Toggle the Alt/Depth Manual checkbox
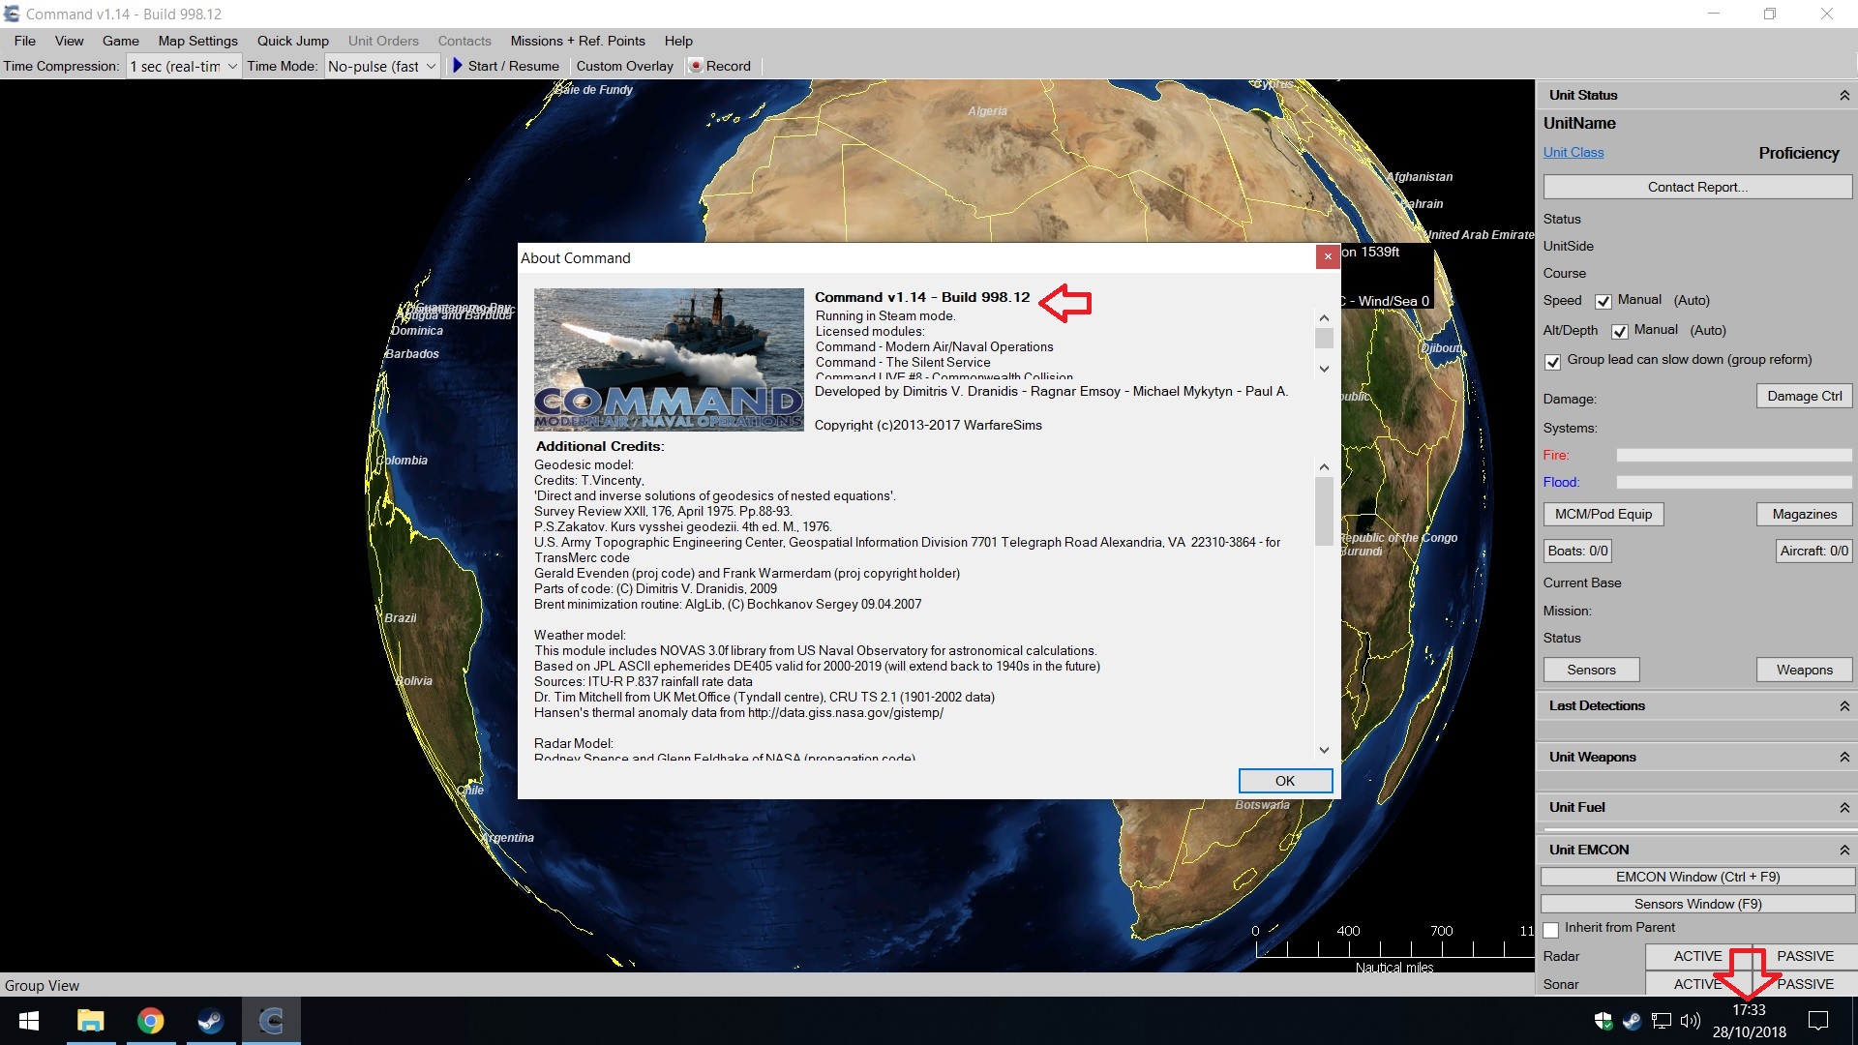 coord(1619,331)
